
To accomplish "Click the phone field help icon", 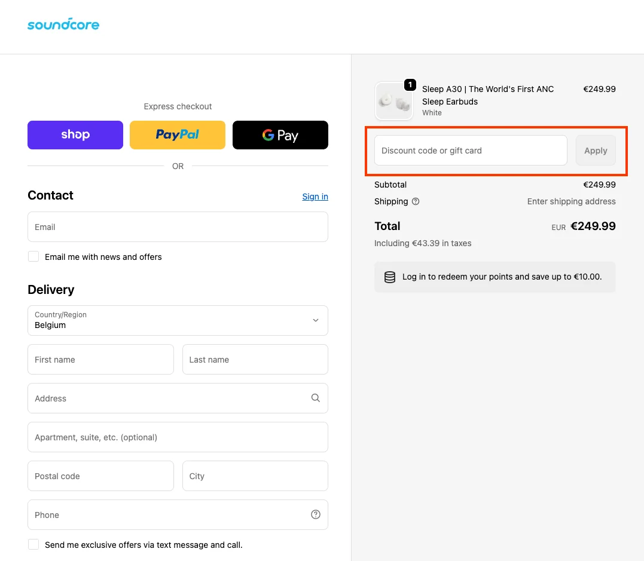I will pos(315,514).
